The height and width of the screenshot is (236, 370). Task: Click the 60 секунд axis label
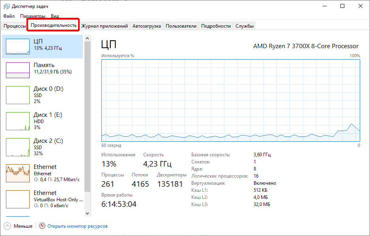pyautogui.click(x=111, y=145)
